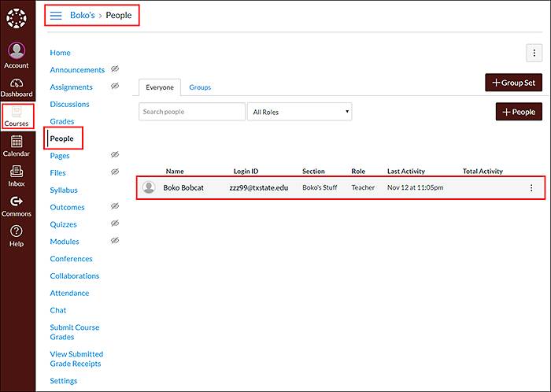Open course Settings
Image resolution: width=551 pixels, height=392 pixels.
click(64, 381)
